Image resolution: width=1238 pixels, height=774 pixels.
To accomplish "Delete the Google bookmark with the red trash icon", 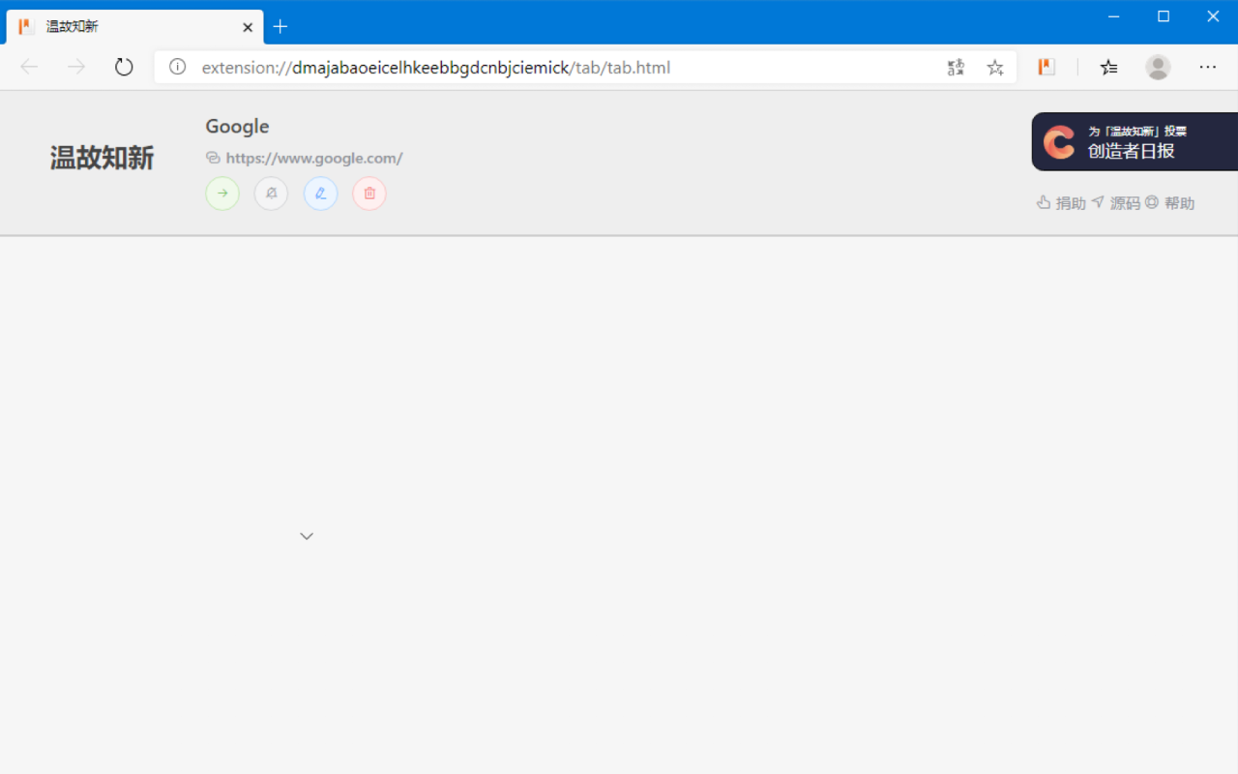I will [369, 193].
